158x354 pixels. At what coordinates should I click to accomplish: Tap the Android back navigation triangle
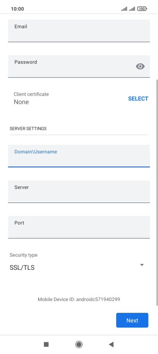click(x=111, y=344)
